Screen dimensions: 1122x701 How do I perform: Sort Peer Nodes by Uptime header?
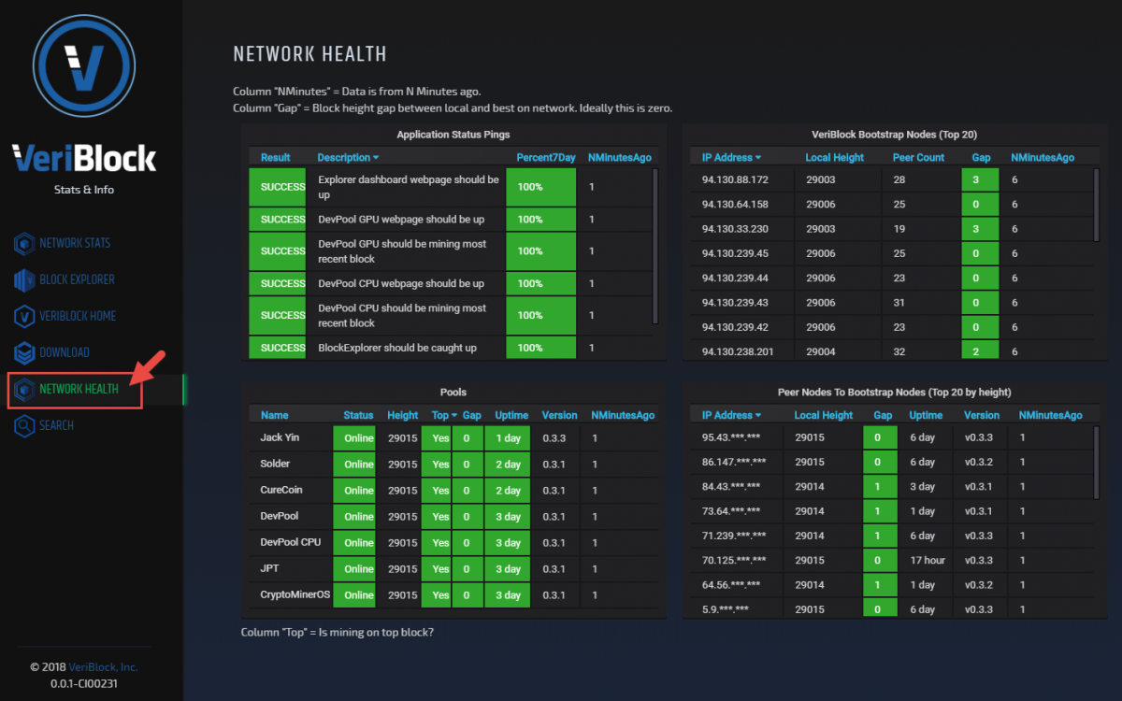[926, 415]
